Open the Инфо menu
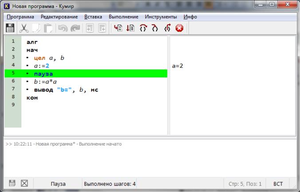 pos(190,17)
